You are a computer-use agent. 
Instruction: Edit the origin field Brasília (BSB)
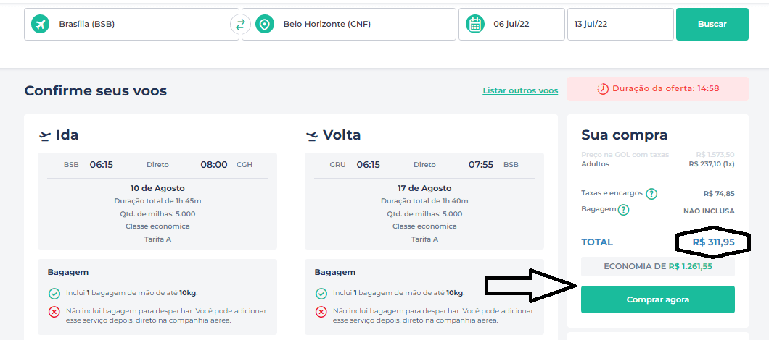(x=131, y=24)
